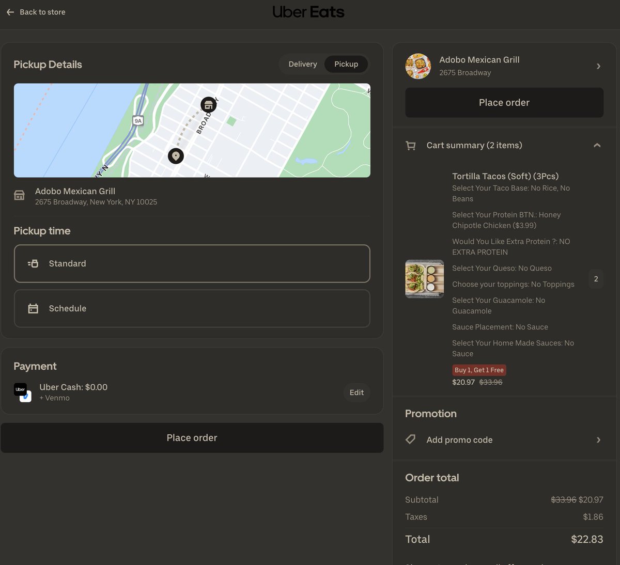Click the Honey Chipotle Chicken ($3.99) line
Screen dimensions: 620x565
point(506,220)
